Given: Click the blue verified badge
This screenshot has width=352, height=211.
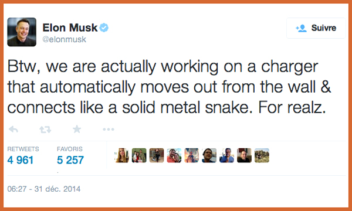Looking at the screenshot, I should (104, 28).
